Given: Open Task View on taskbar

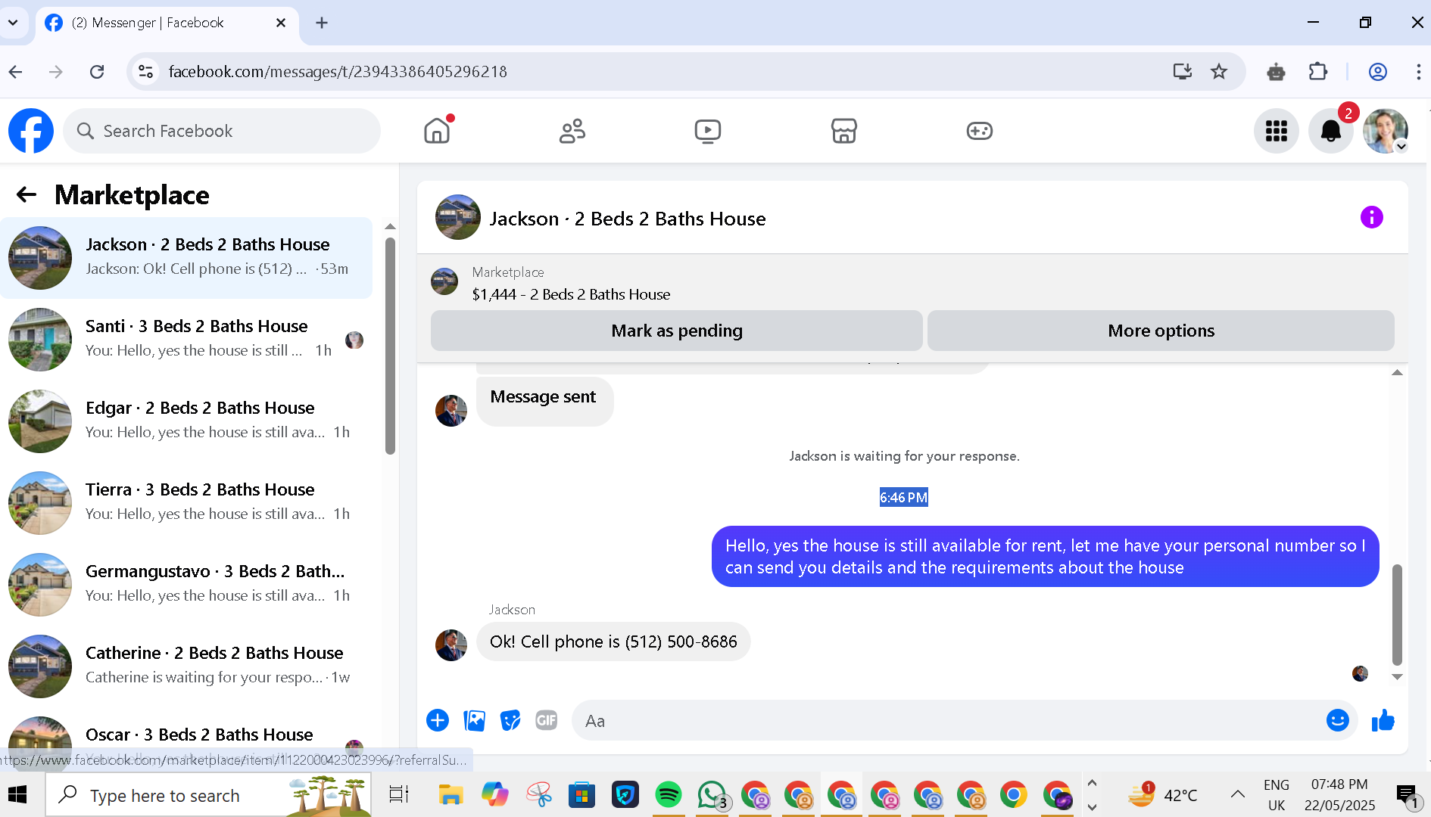Looking at the screenshot, I should [x=399, y=795].
